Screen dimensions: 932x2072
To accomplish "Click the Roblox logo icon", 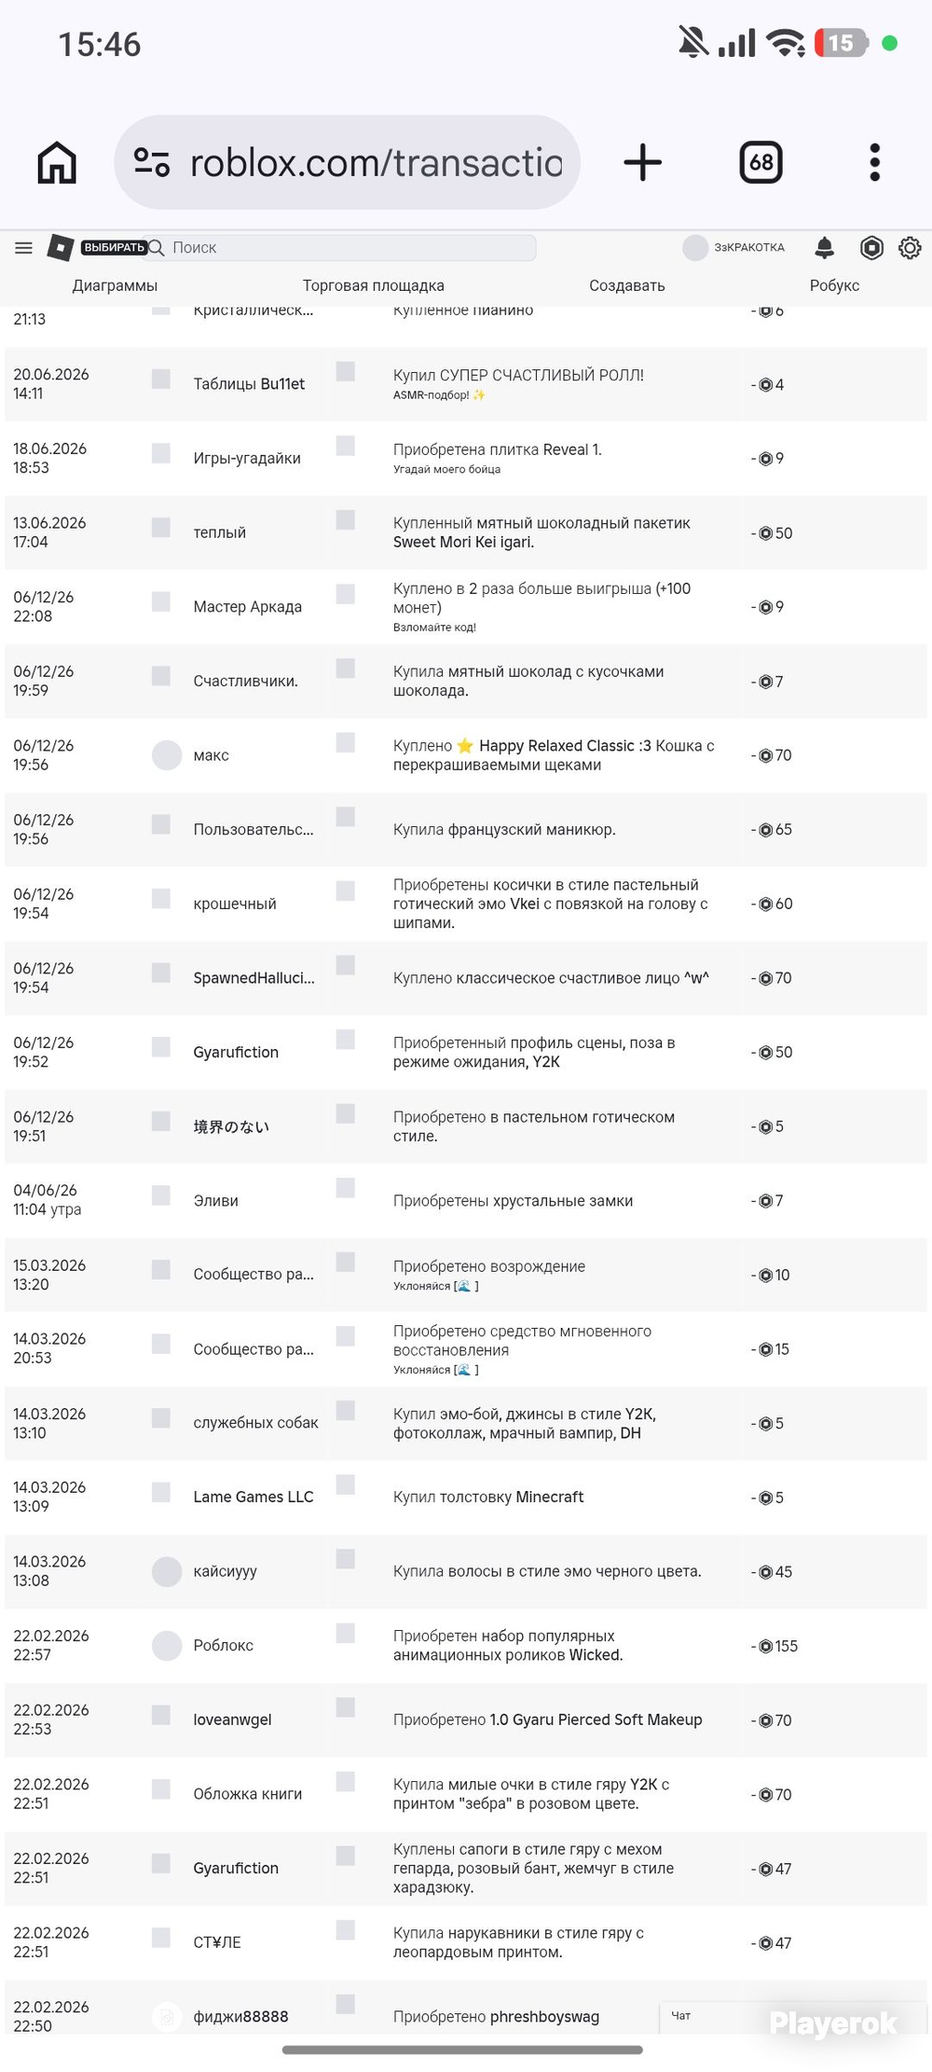I will pos(61,247).
